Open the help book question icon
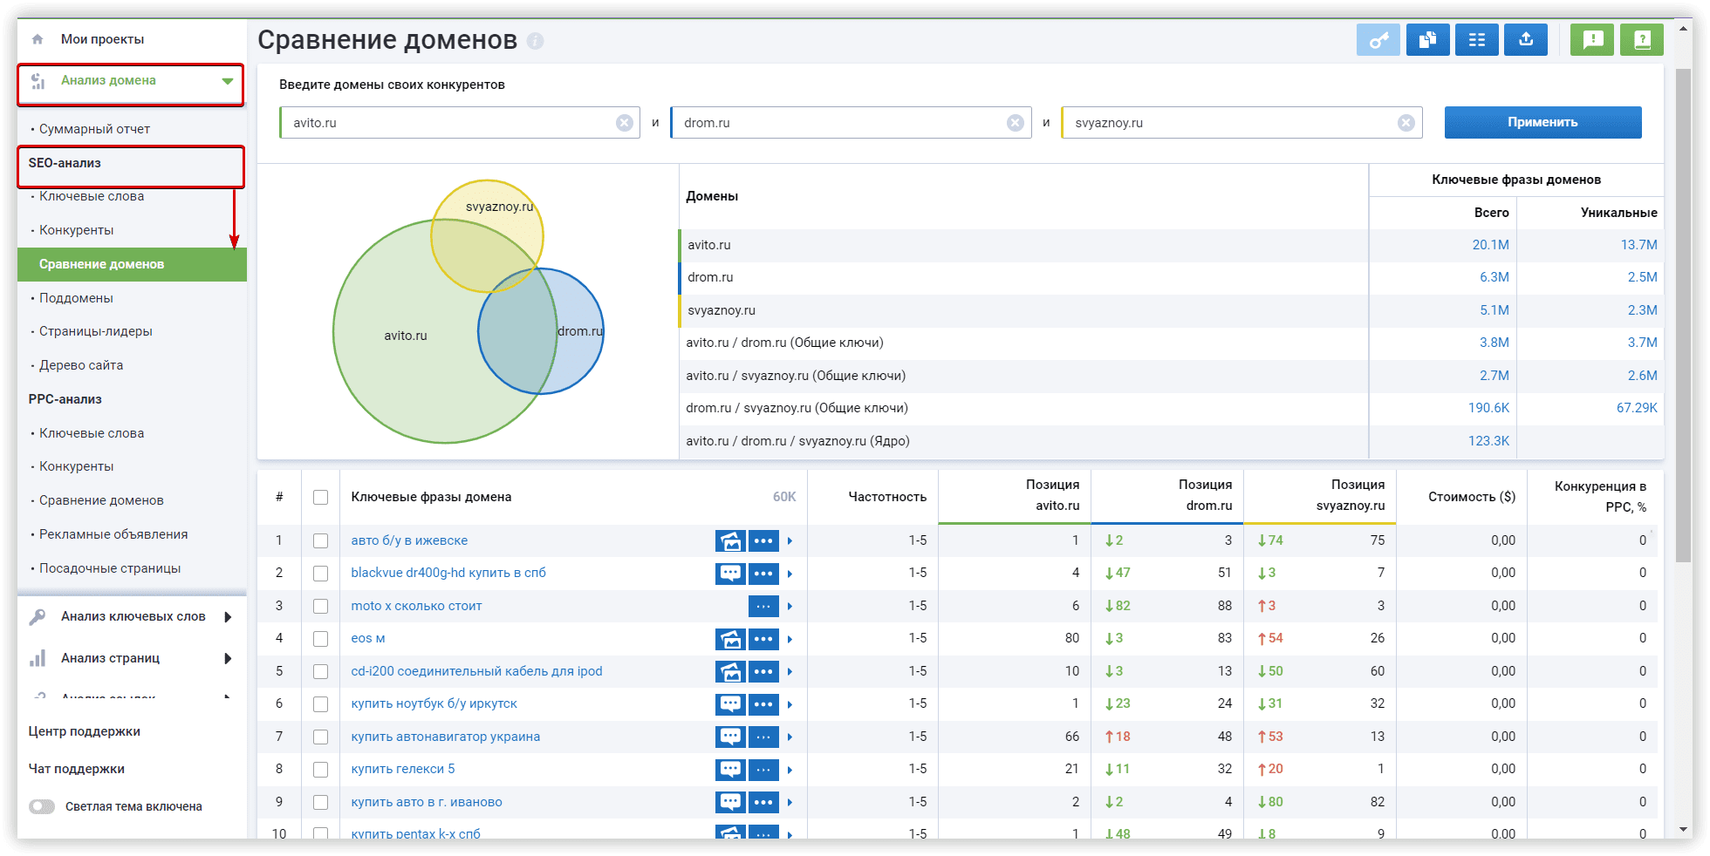Image resolution: width=1710 pixels, height=856 pixels. click(x=1641, y=39)
